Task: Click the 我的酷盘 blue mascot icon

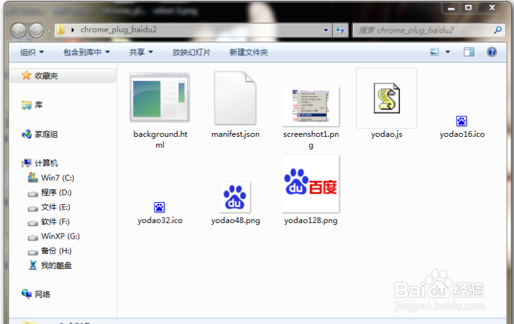Action: pos(33,265)
